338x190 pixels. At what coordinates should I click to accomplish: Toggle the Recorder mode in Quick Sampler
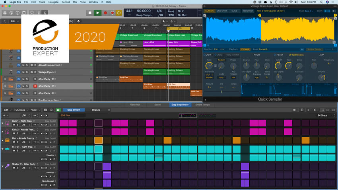pos(248,11)
